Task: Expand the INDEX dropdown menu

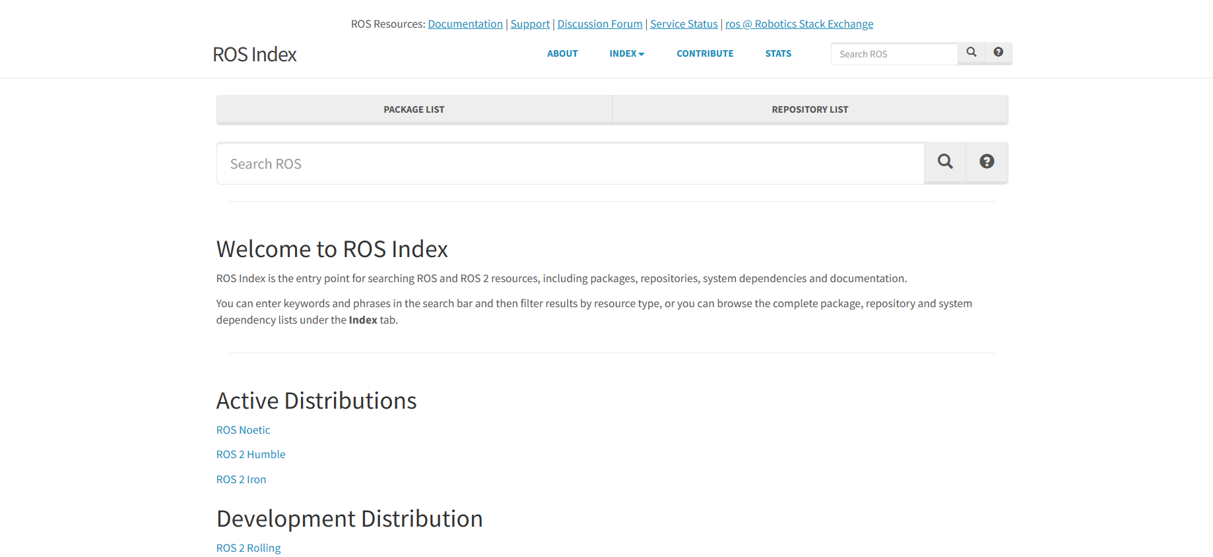Action: pyautogui.click(x=626, y=54)
